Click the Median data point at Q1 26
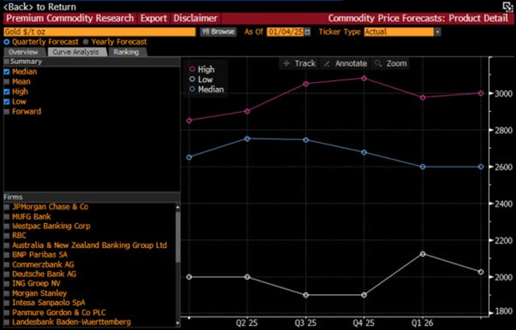Viewport: 516px width, 330px height. [423, 167]
